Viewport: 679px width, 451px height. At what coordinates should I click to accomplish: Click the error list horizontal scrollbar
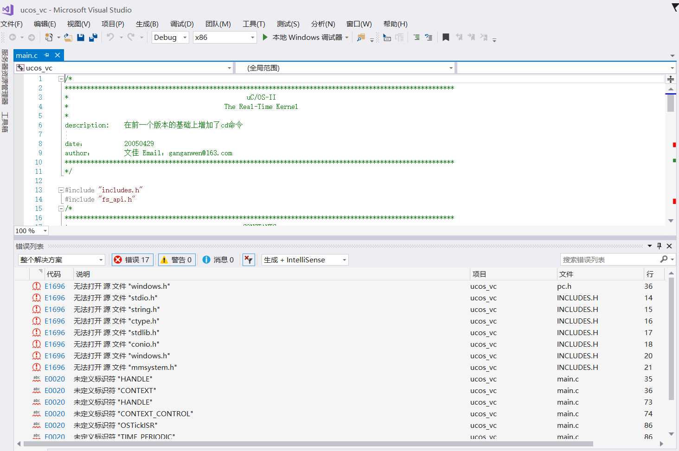[308, 444]
